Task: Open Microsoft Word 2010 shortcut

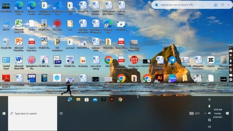Action: click(19, 63)
